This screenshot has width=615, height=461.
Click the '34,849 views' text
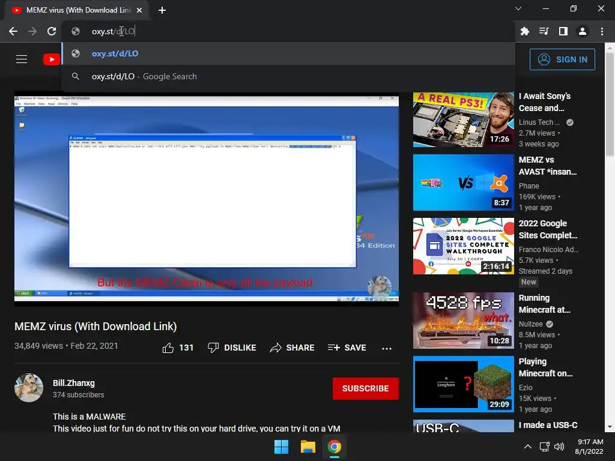38,346
